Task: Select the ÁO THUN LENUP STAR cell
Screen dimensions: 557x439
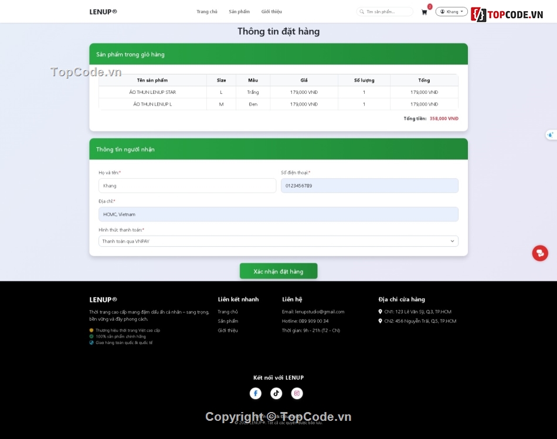Action: (x=152, y=92)
